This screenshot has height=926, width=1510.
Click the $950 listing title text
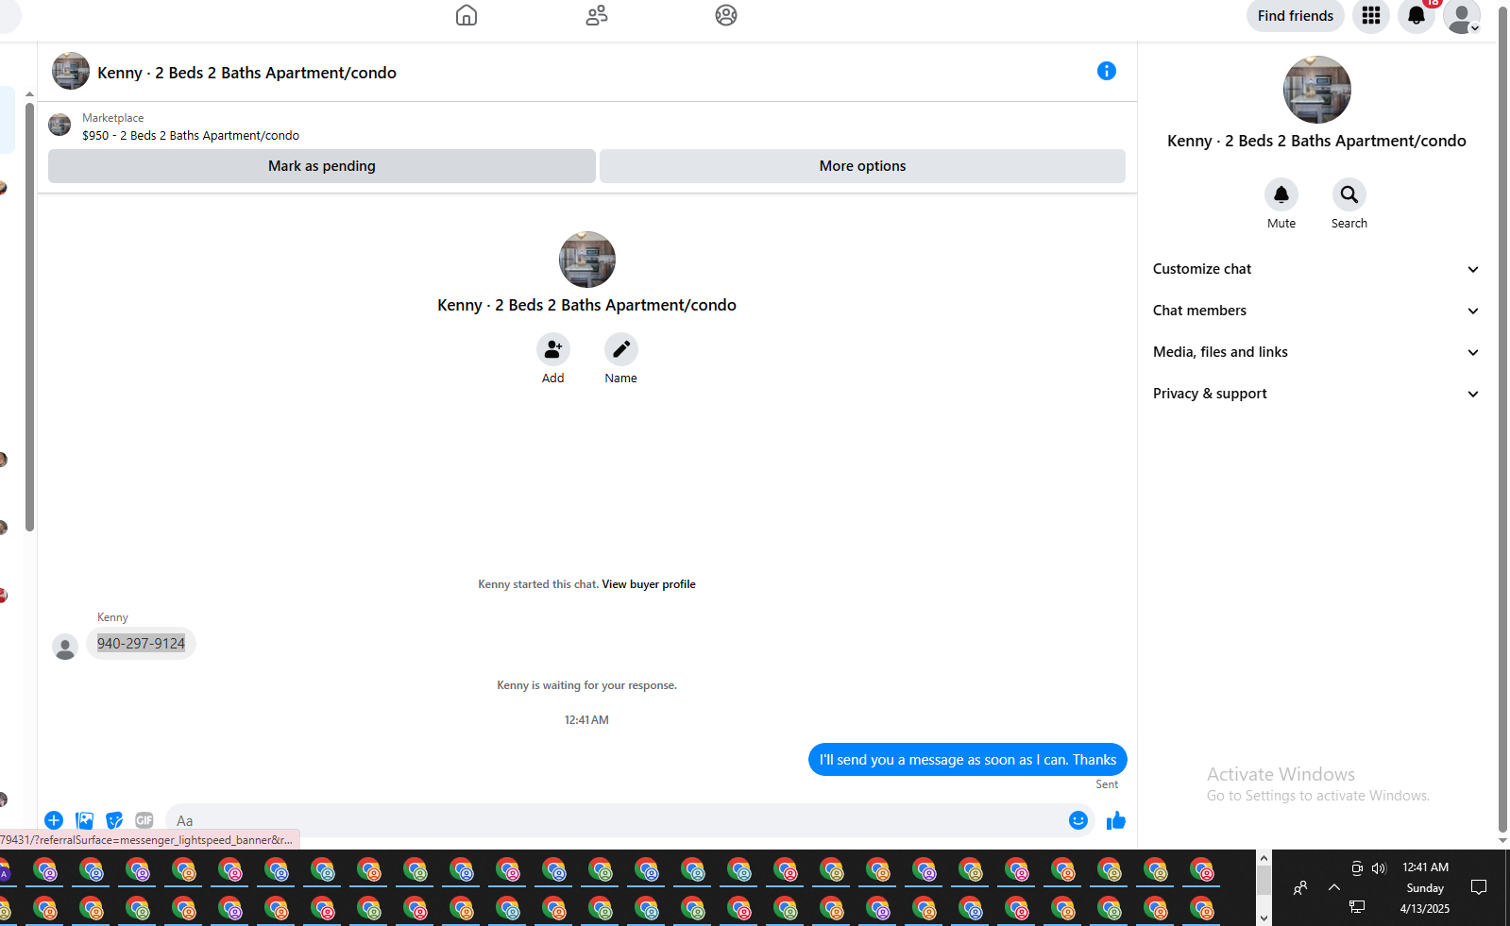(x=191, y=136)
